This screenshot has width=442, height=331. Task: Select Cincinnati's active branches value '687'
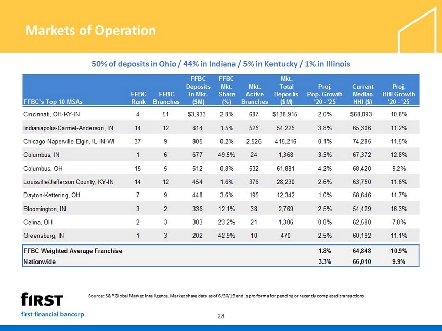click(254, 114)
